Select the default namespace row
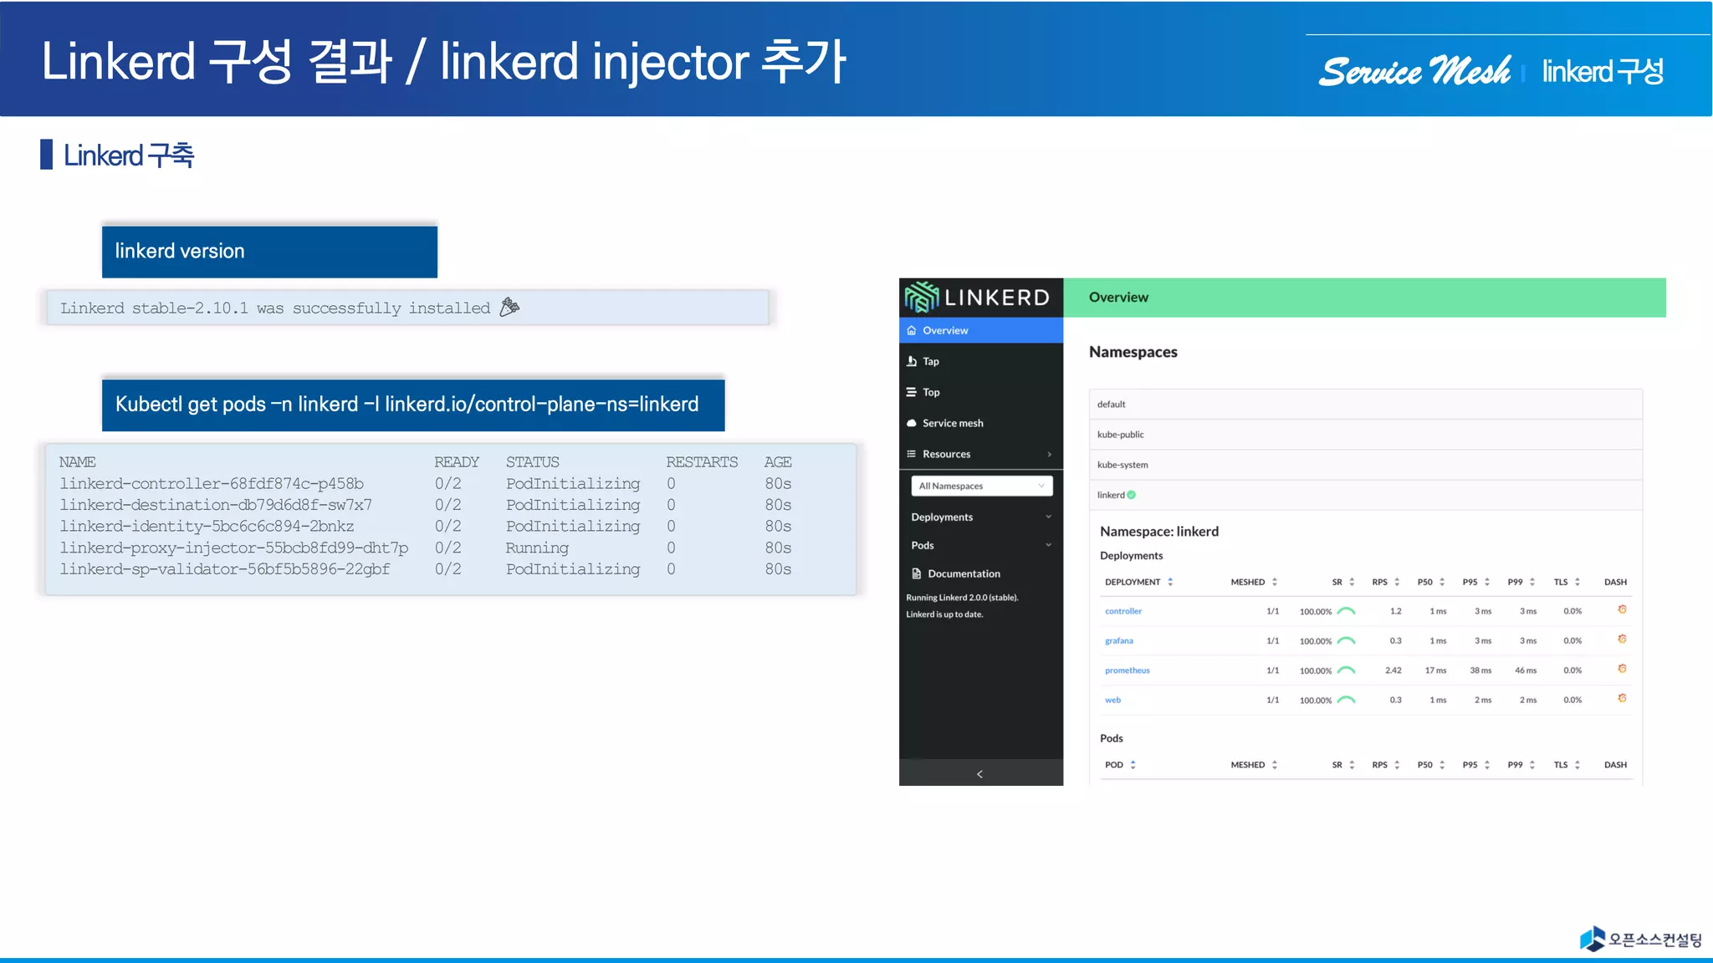This screenshot has height=963, width=1713. point(1365,404)
